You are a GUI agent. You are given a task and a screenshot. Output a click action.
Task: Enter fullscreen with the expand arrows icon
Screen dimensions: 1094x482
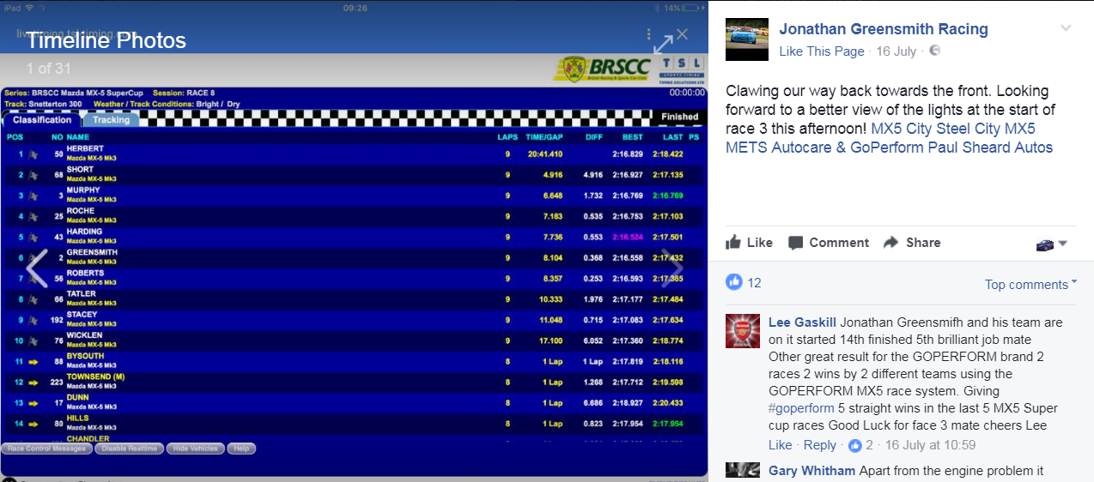tap(664, 45)
